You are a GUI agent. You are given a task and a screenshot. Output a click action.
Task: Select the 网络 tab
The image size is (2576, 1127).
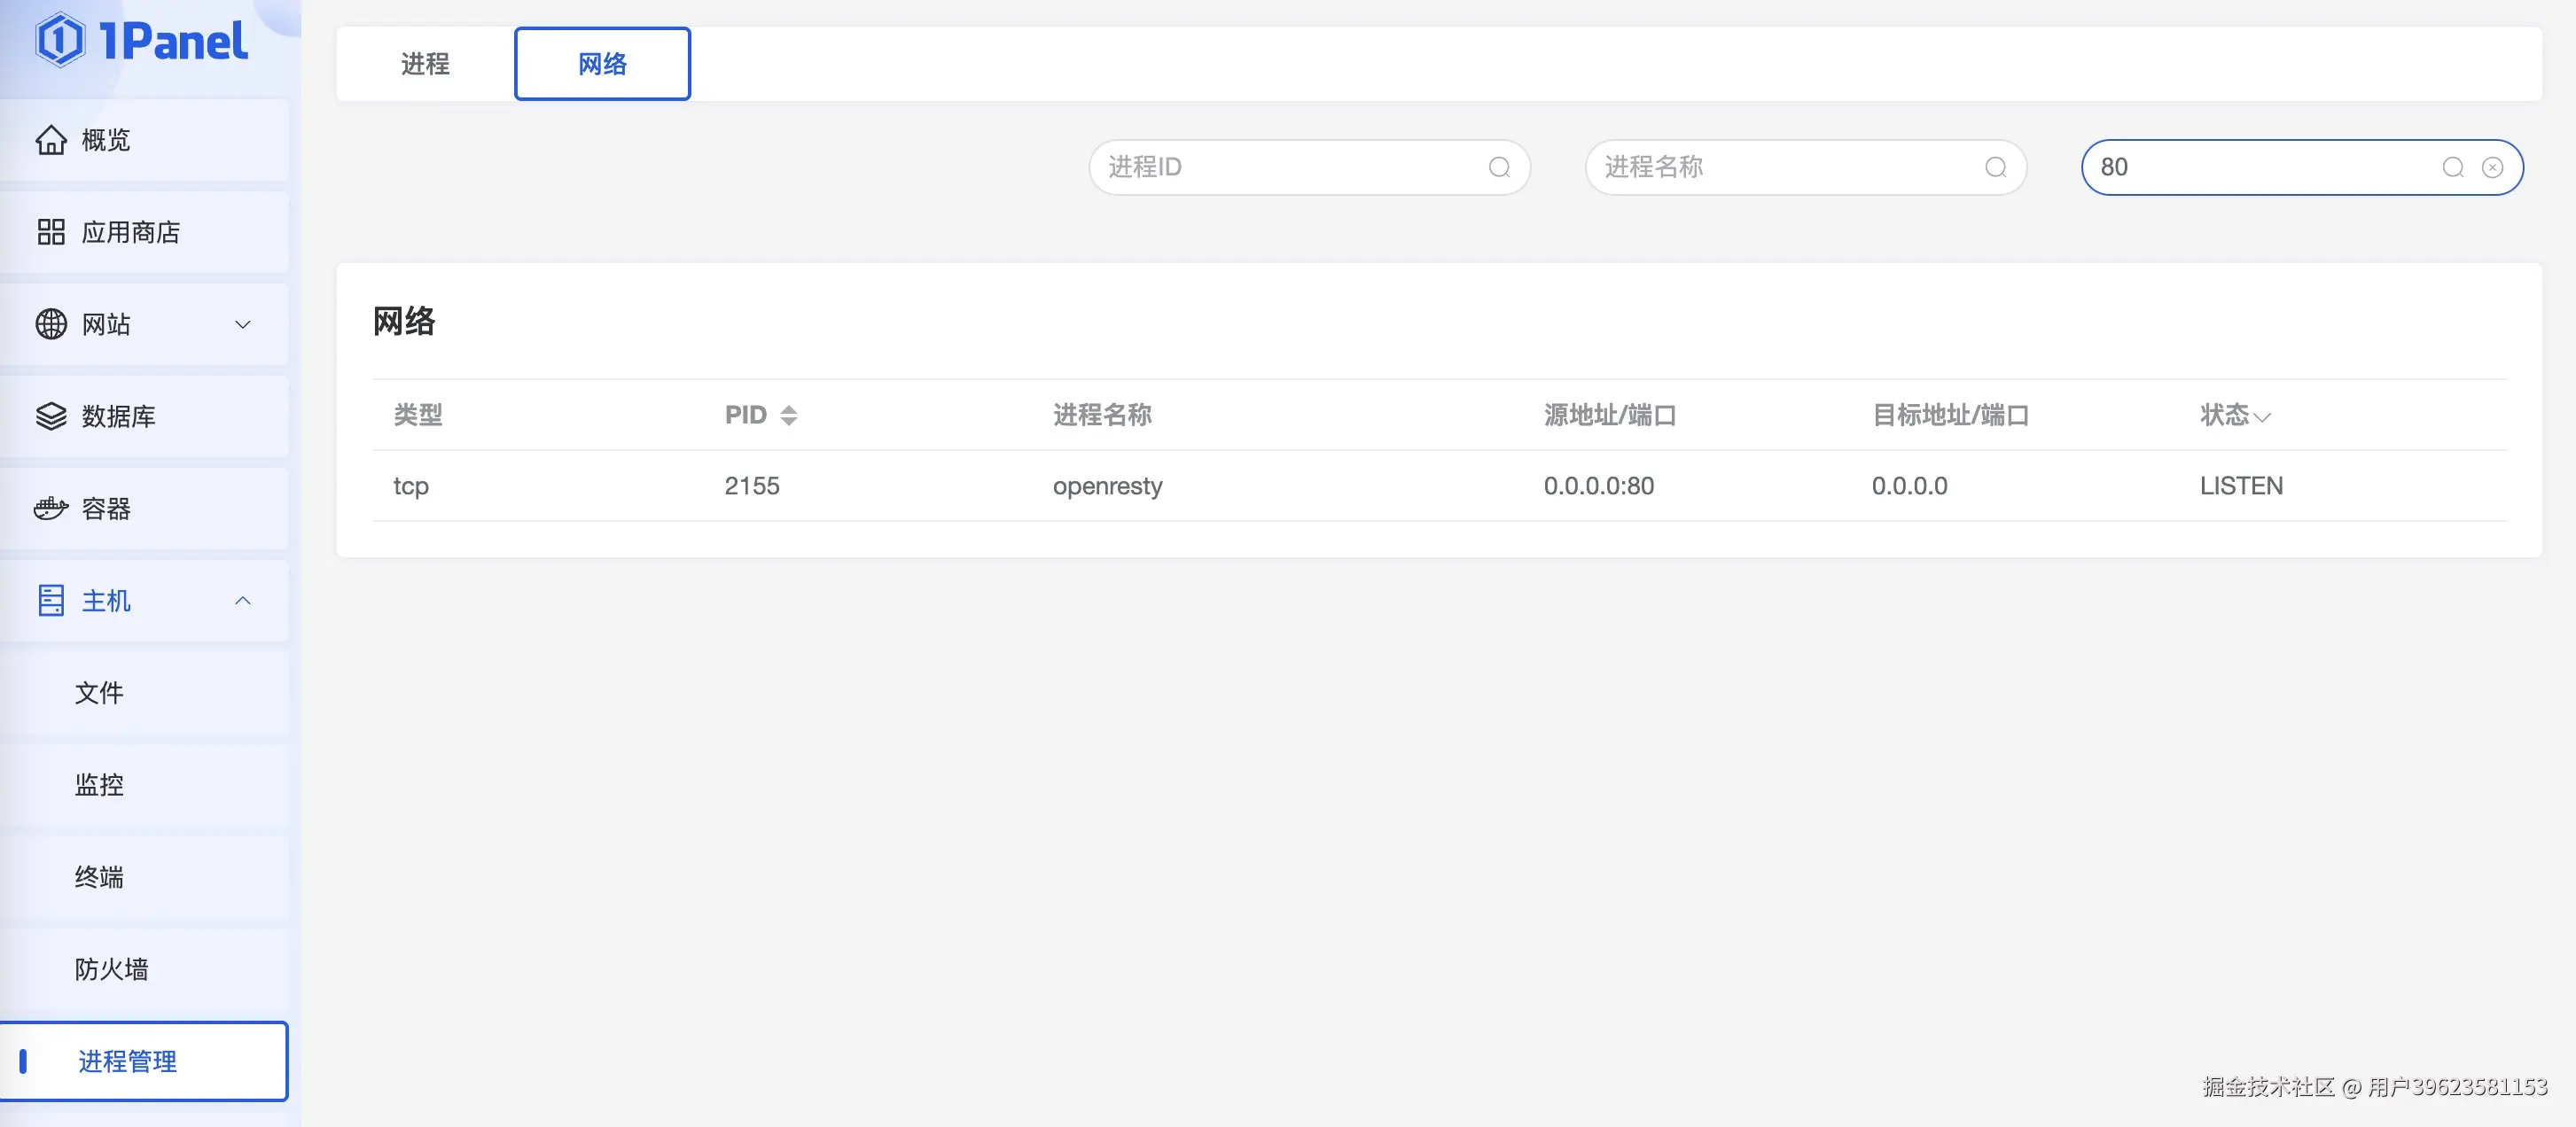click(x=602, y=64)
